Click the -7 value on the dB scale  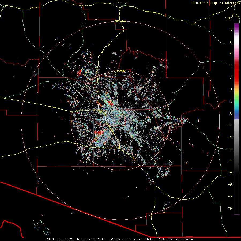[230, 197]
